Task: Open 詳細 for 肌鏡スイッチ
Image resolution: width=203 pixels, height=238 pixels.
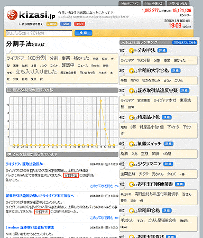Action: (169, 144)
